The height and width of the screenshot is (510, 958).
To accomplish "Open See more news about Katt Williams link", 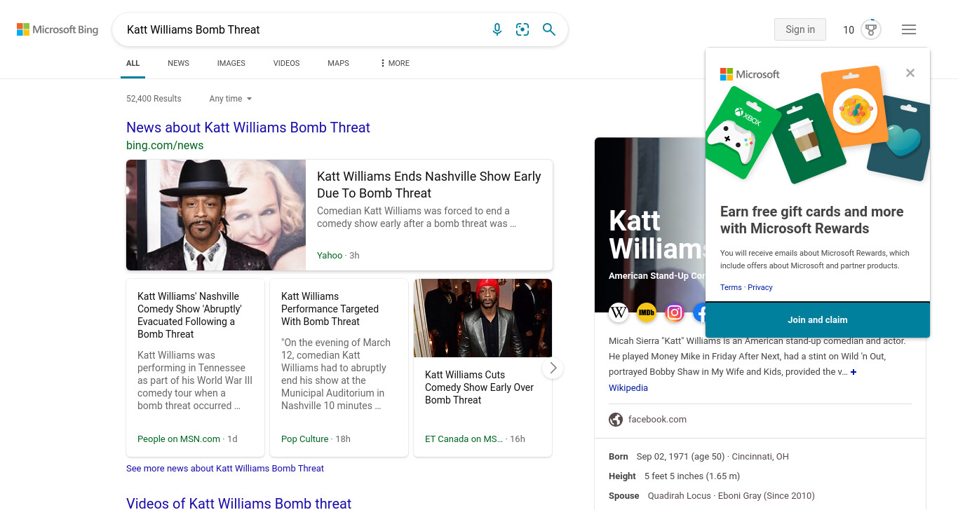I will (x=225, y=468).
